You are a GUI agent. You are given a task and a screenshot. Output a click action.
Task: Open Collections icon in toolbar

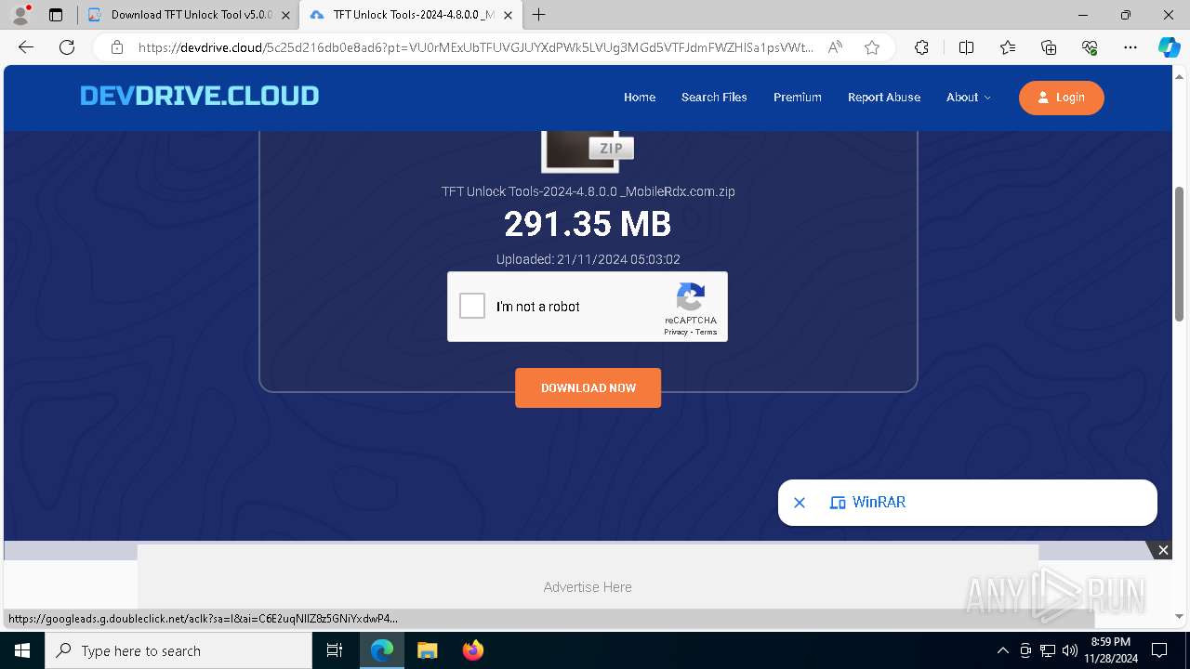[1049, 47]
